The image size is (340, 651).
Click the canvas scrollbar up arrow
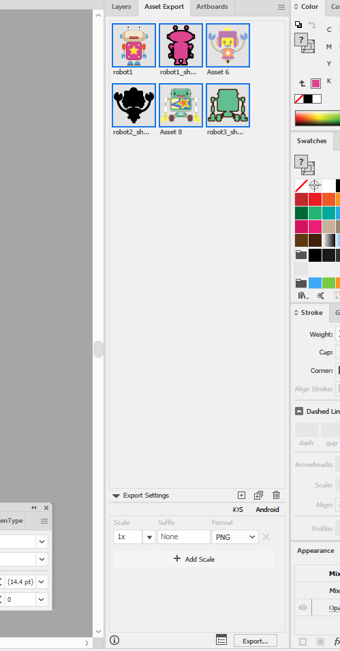(98, 16)
